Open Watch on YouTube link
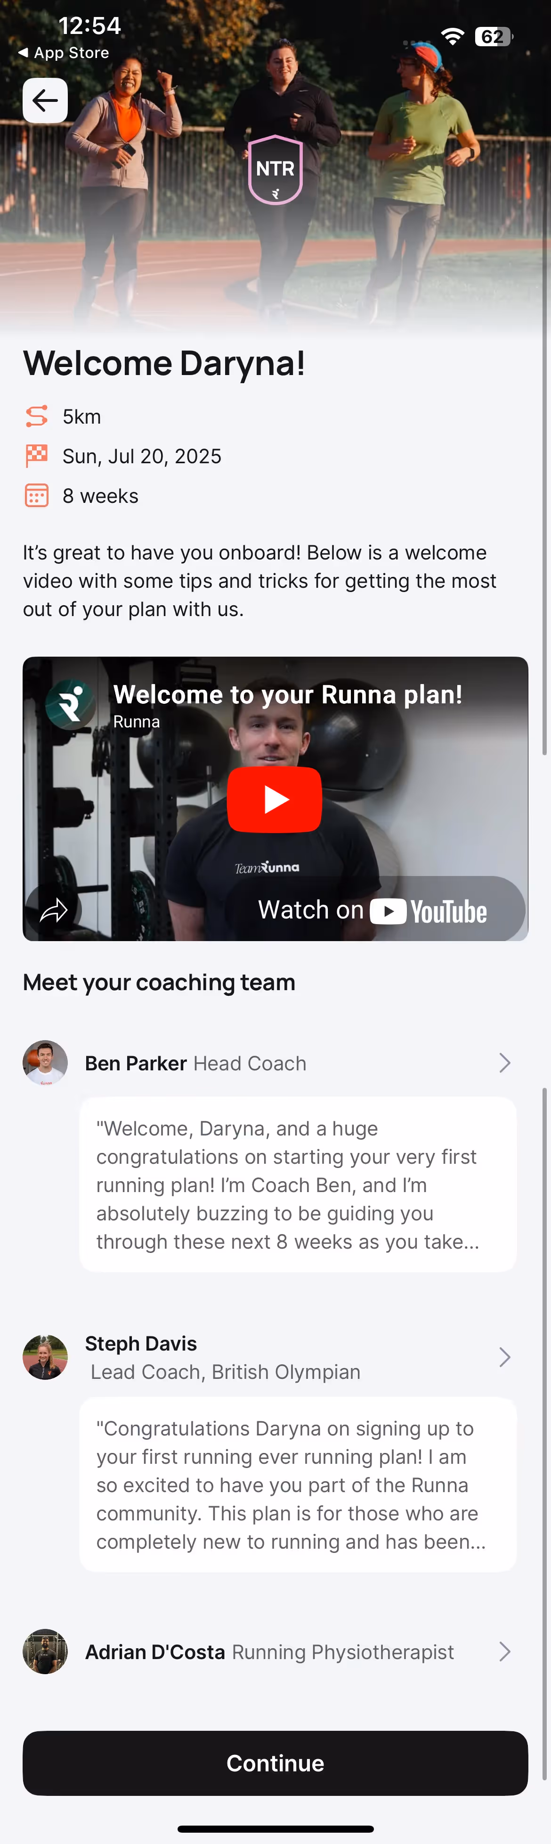The width and height of the screenshot is (551, 1844). [373, 910]
